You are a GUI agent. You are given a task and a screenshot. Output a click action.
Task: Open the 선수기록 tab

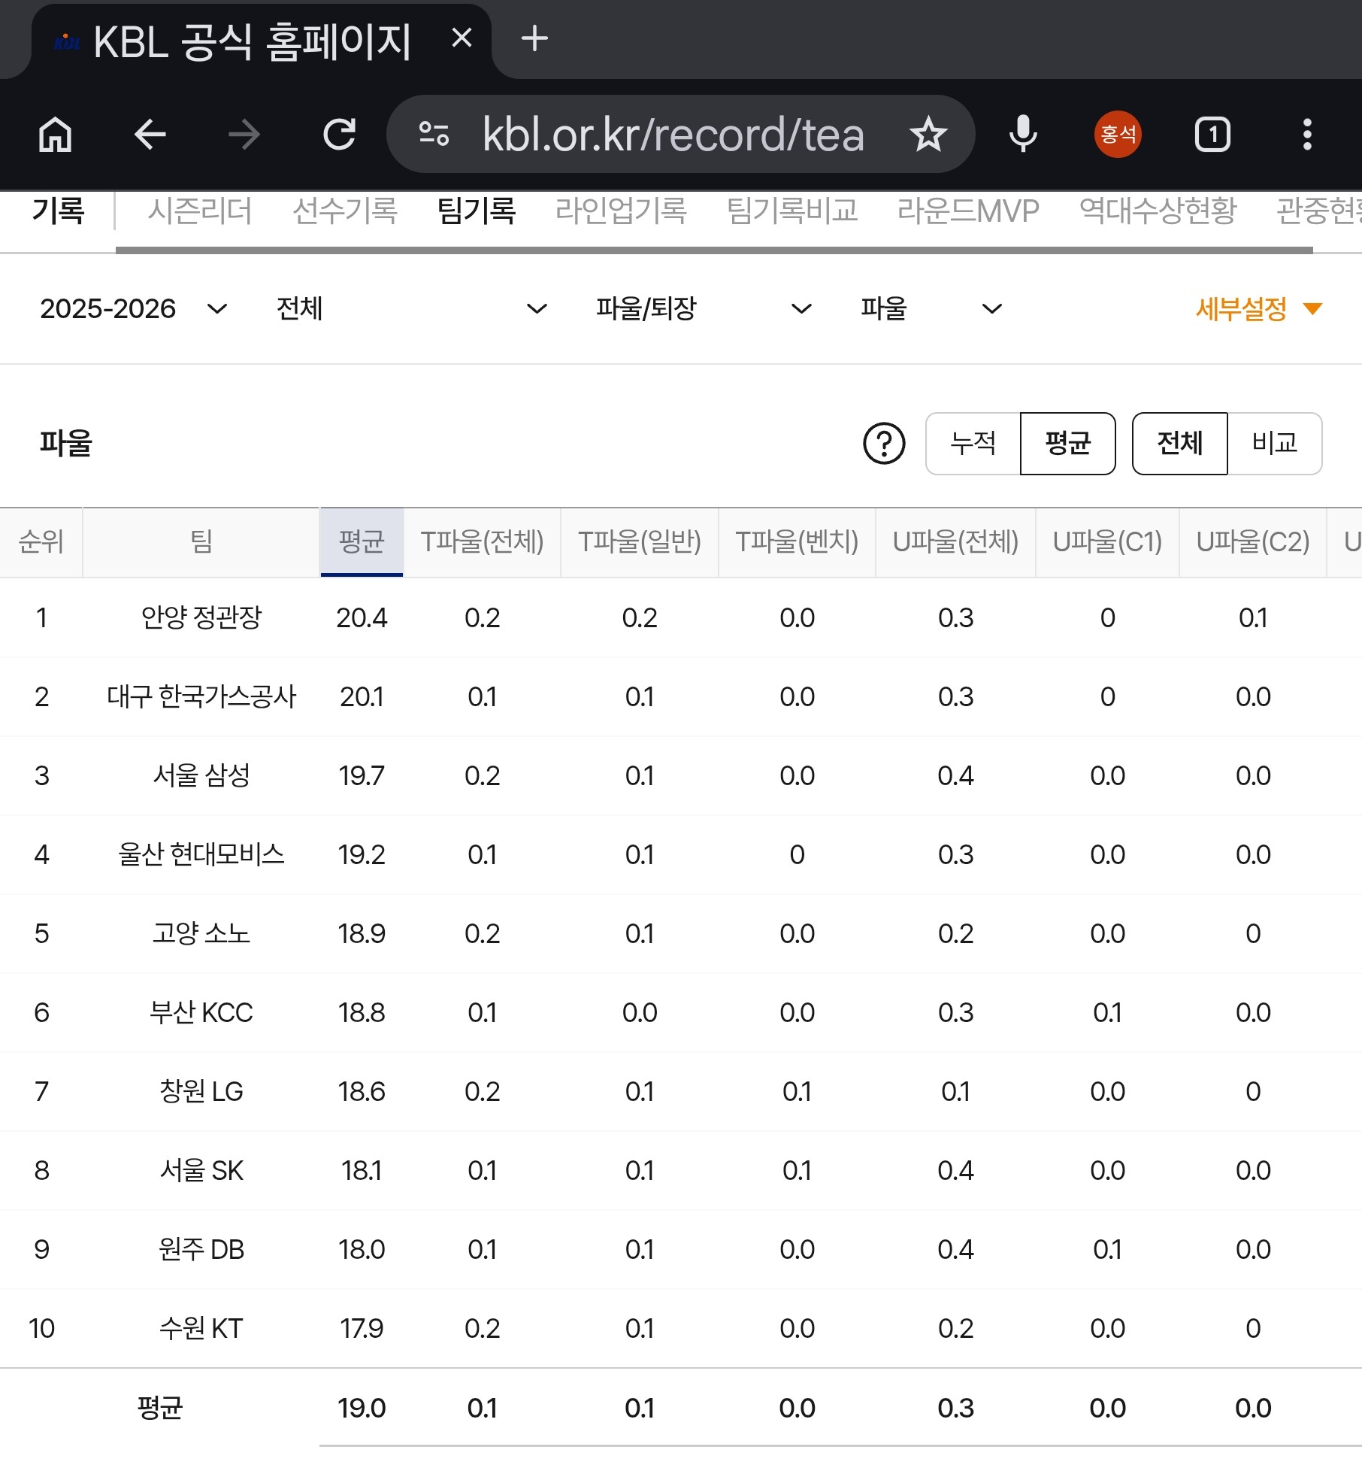345,211
